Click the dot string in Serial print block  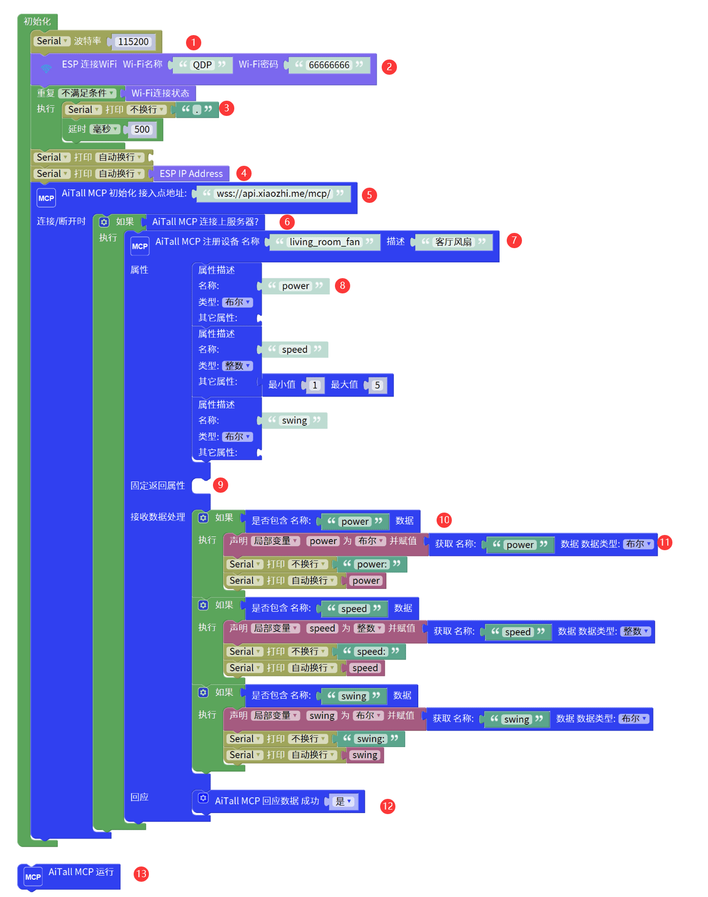[x=197, y=110]
